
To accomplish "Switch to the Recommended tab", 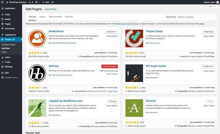I will 55,17.
